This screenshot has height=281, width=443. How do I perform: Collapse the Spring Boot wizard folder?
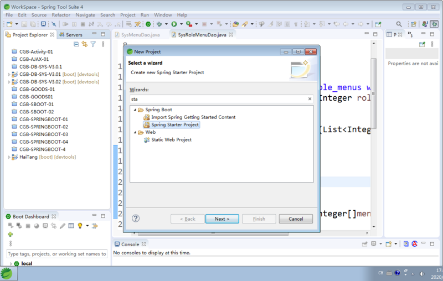[135, 110]
